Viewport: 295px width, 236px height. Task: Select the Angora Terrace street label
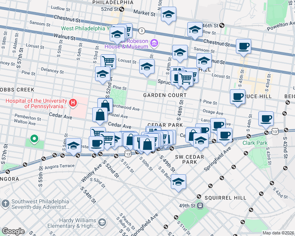pos(60,166)
